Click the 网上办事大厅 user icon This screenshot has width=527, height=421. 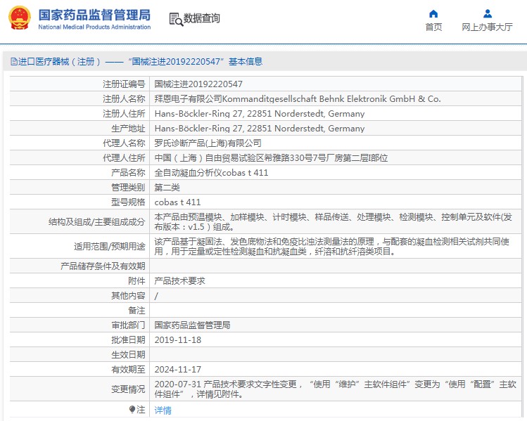point(488,14)
